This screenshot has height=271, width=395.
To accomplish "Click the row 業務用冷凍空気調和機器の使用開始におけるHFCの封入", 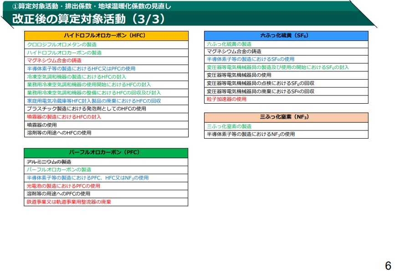I will 106,85.
